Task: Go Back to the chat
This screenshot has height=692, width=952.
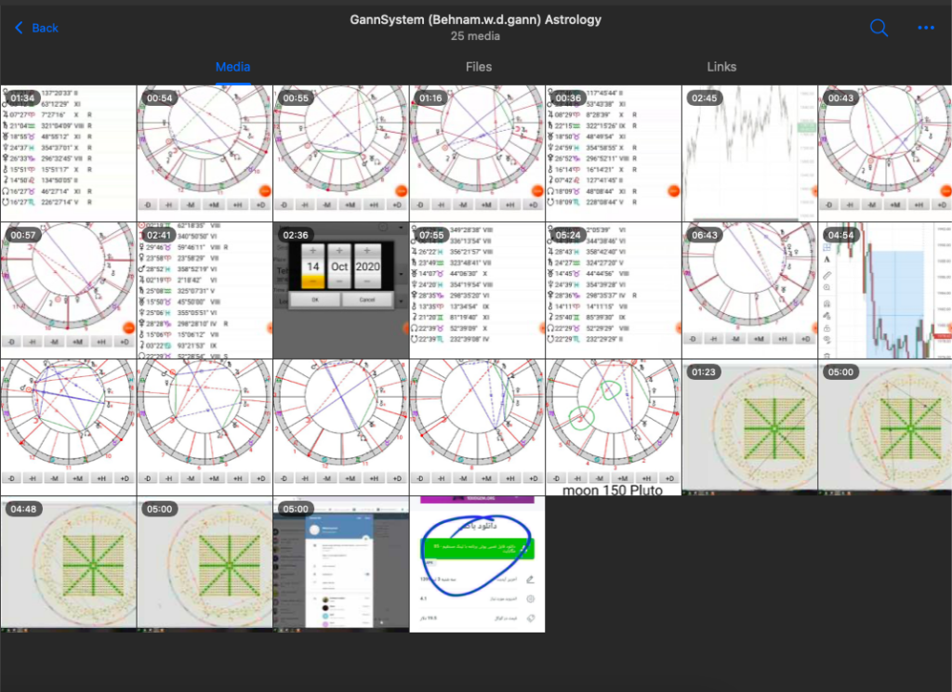Action: 36,28
